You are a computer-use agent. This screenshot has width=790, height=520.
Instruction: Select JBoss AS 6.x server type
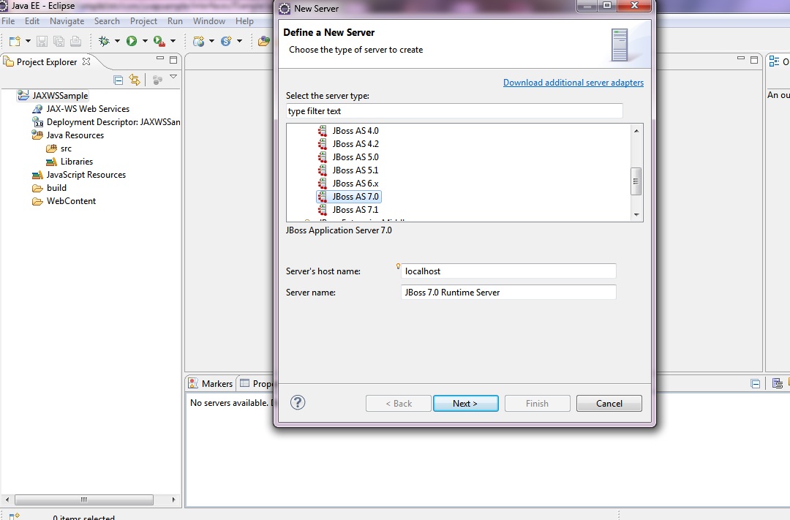pos(355,184)
